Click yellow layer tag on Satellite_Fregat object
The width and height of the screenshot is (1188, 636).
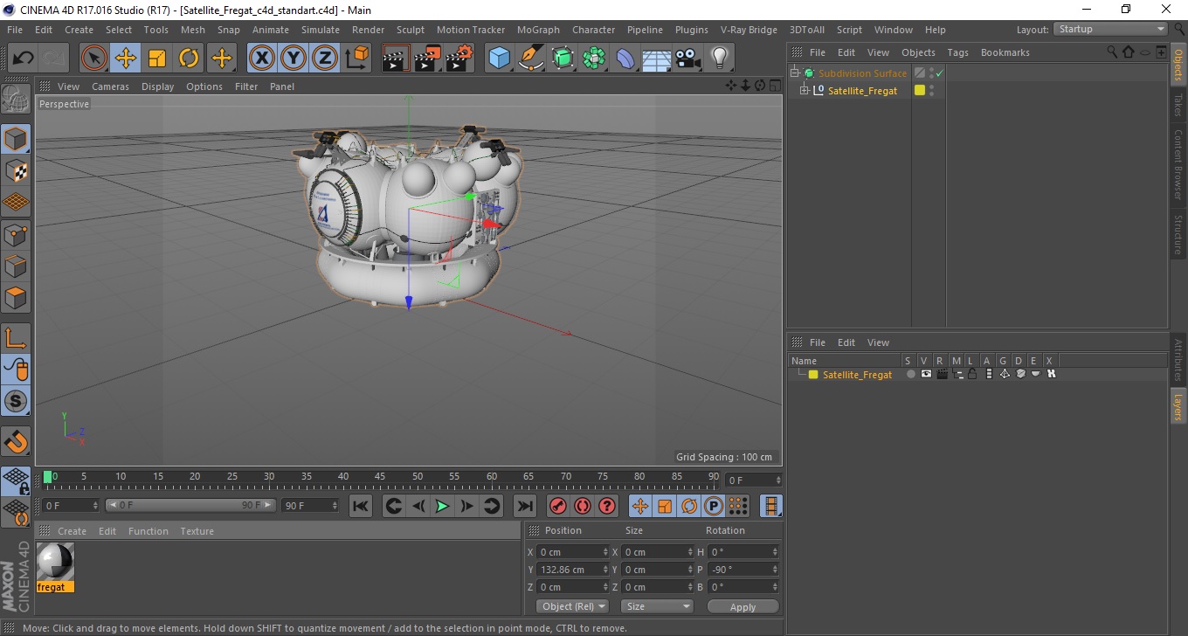tap(920, 90)
